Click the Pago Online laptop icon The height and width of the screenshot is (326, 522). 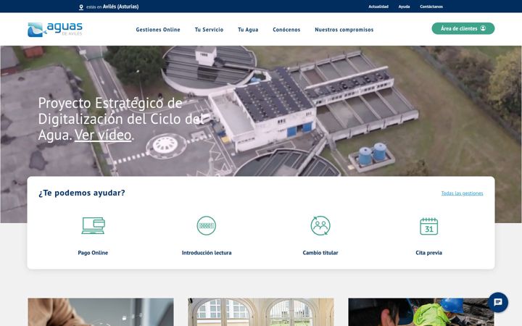tap(94, 225)
